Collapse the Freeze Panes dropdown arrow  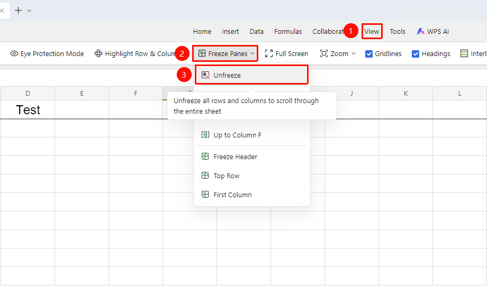click(x=252, y=54)
